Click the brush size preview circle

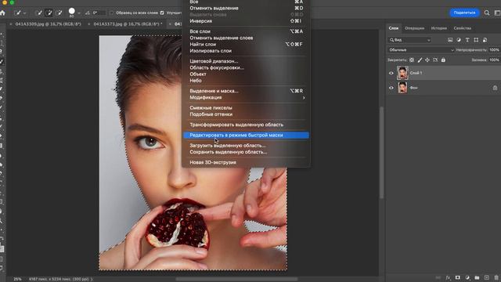pos(72,12)
